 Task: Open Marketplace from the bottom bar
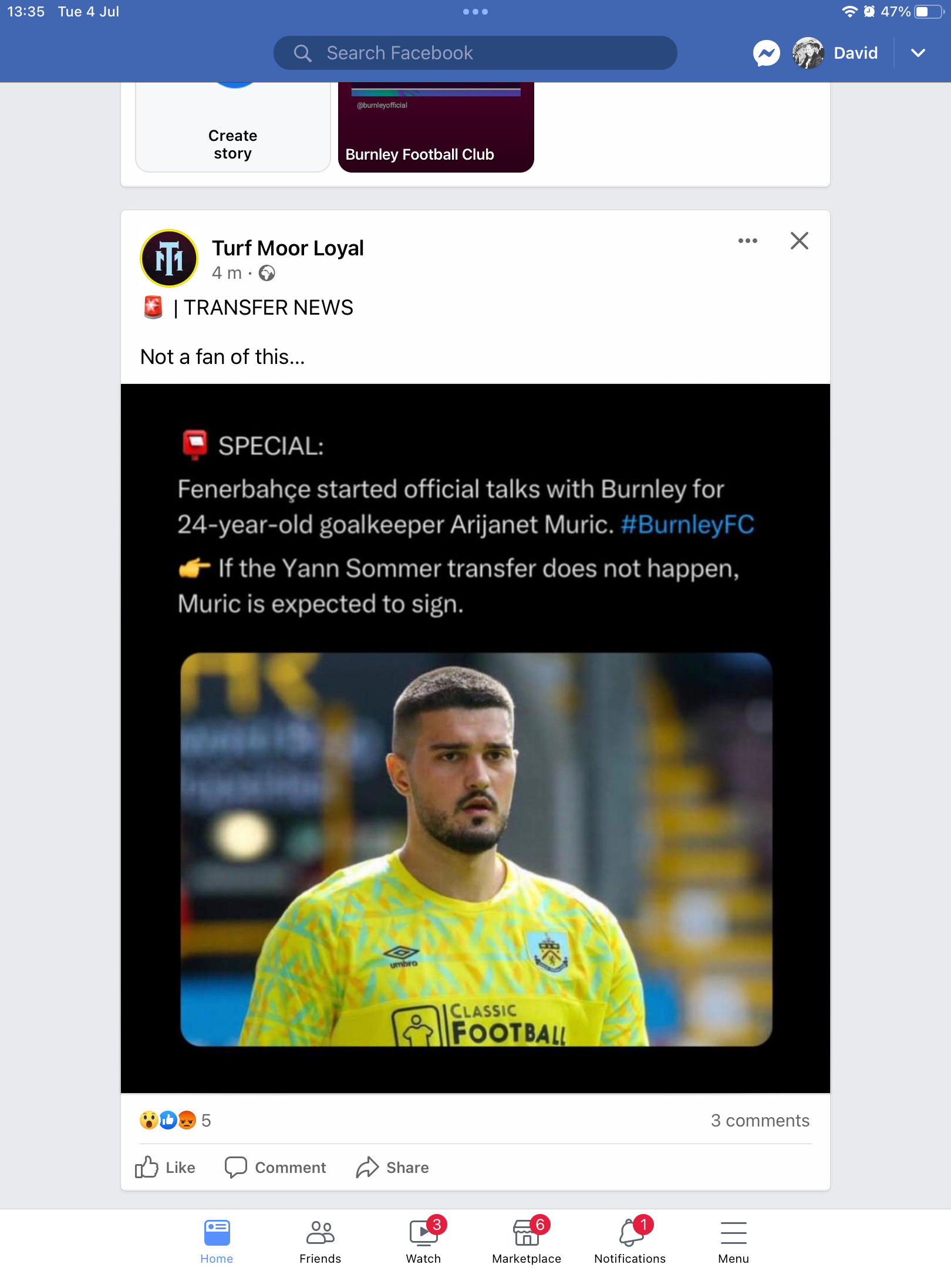pos(527,1239)
